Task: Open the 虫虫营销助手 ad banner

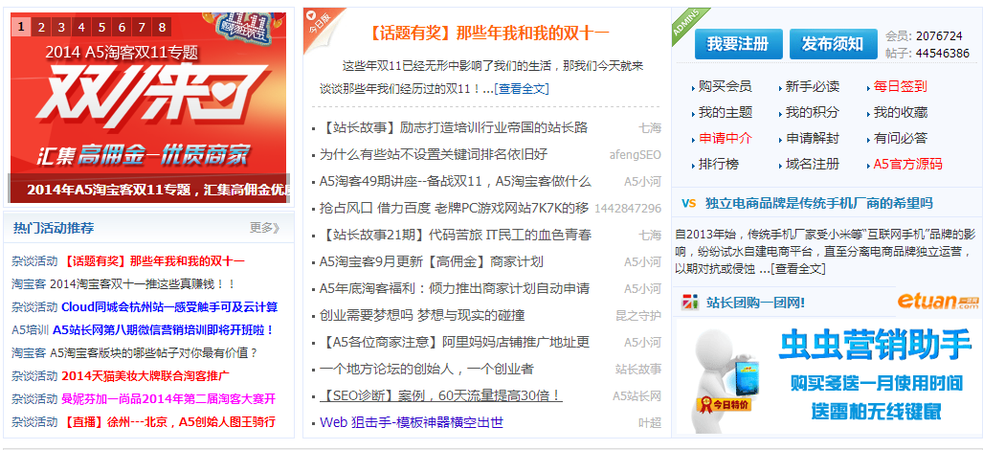Action: (x=829, y=376)
